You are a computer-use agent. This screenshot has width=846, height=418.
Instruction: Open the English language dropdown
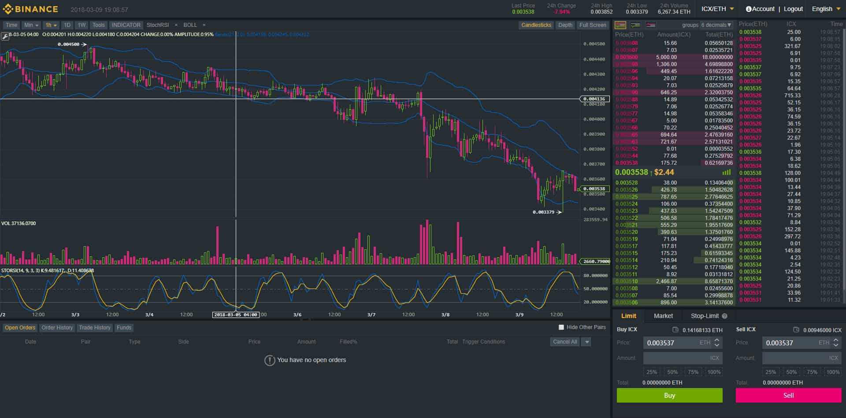[826, 9]
